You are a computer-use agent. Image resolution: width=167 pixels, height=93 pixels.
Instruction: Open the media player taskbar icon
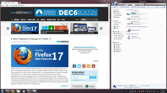(24, 91)
